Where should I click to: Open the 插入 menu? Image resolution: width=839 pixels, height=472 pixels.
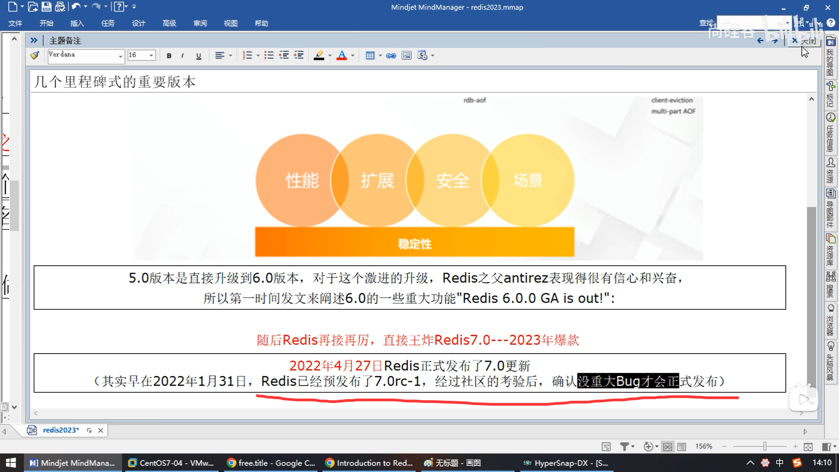click(77, 23)
